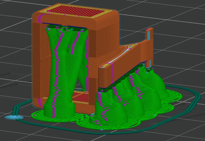The height and width of the screenshot is (141, 205).
Task: Select the light blue blob on the skirt
Action: [14, 117]
